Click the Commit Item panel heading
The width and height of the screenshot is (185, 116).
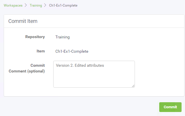point(23,21)
